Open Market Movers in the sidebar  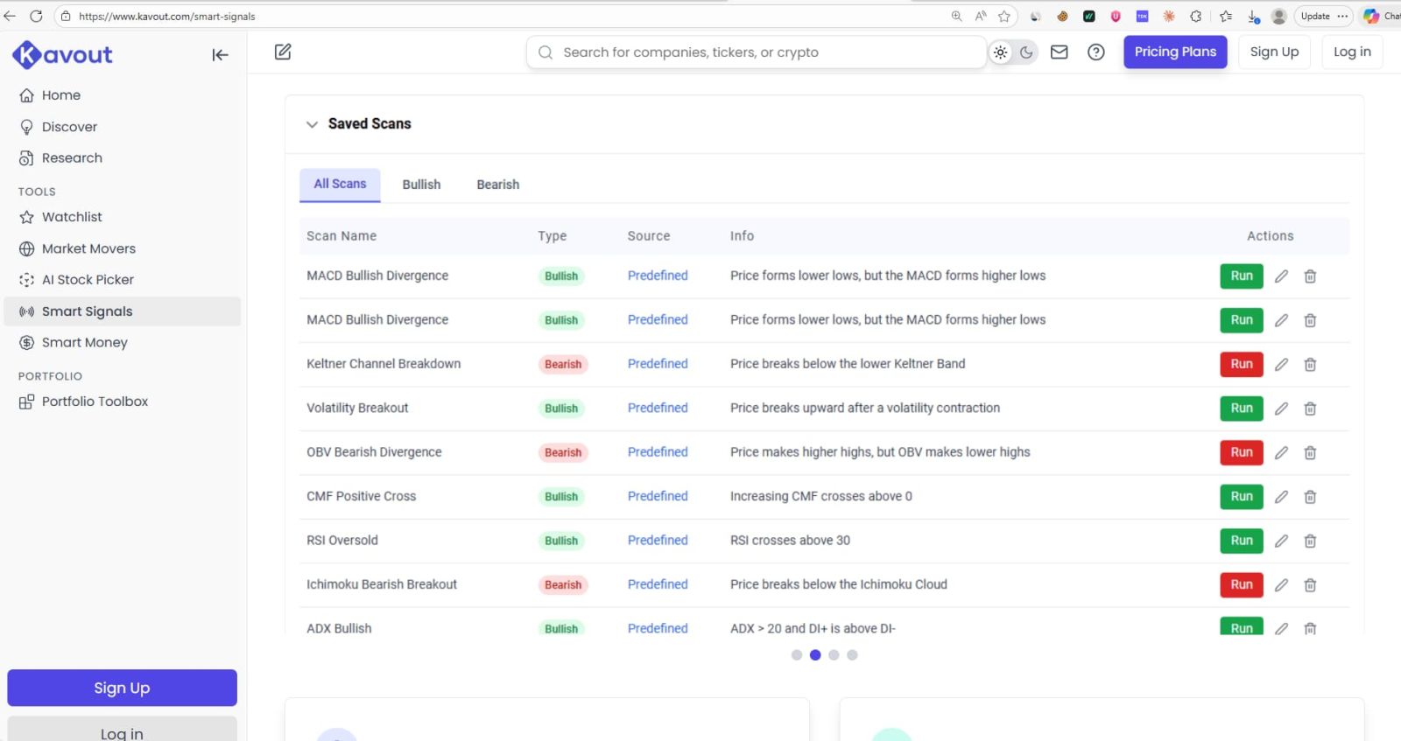[x=123, y=248]
